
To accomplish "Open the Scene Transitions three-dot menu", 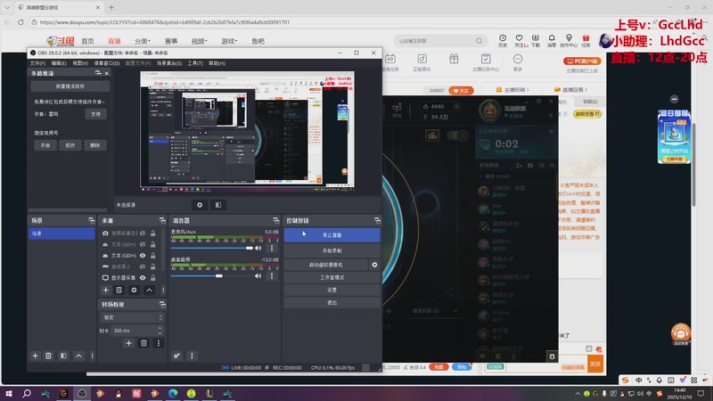I will (x=159, y=343).
